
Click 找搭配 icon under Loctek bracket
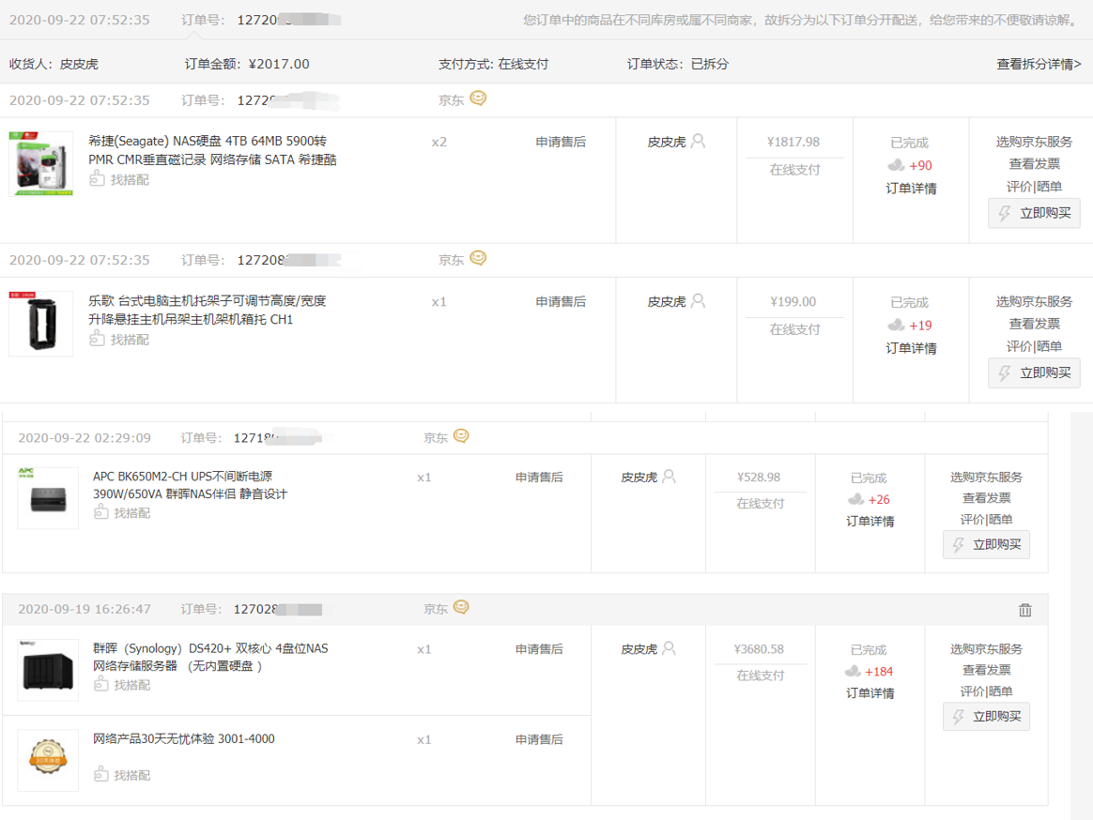97,340
